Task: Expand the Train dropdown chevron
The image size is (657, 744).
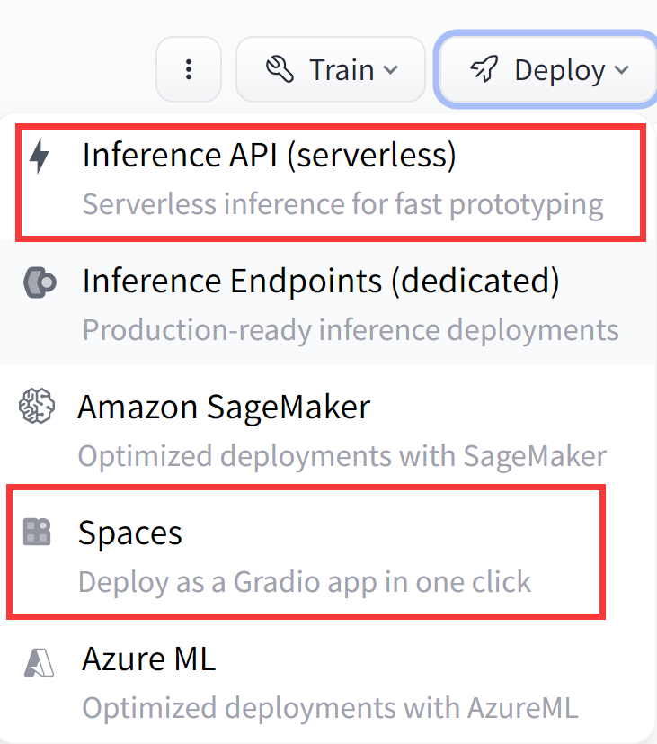Action: [x=390, y=69]
